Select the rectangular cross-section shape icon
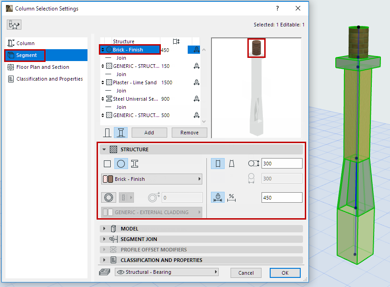Image resolution: width=390 pixels, height=287 pixels. [108, 164]
